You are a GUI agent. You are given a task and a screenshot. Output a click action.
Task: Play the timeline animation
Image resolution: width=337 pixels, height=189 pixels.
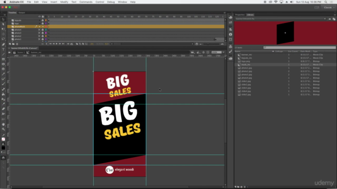pos(57,44)
